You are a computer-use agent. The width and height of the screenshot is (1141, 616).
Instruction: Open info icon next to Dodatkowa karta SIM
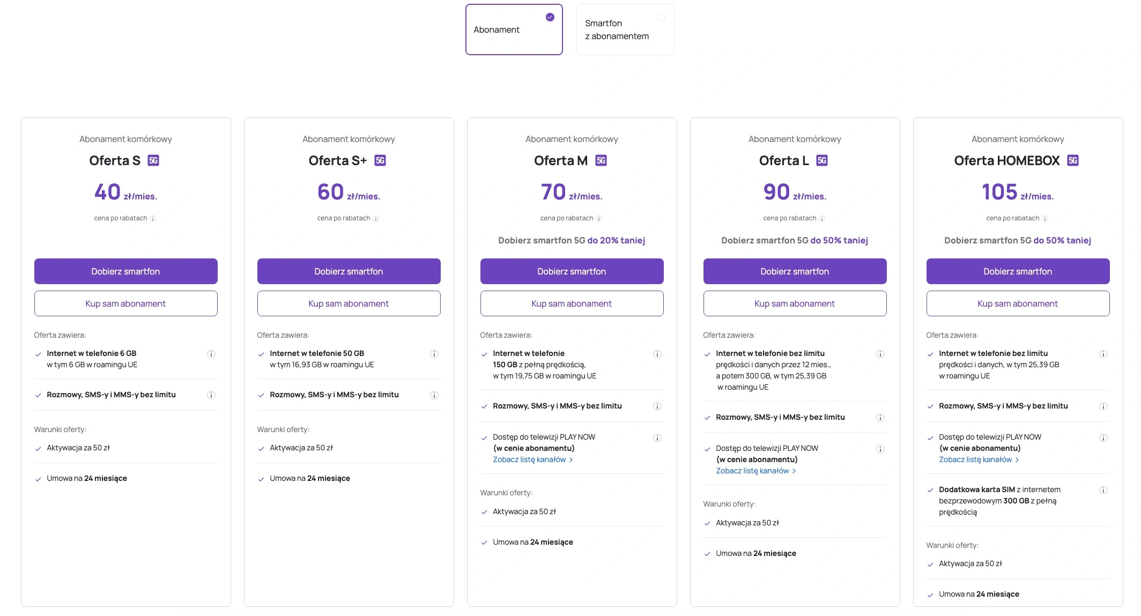coord(1103,490)
